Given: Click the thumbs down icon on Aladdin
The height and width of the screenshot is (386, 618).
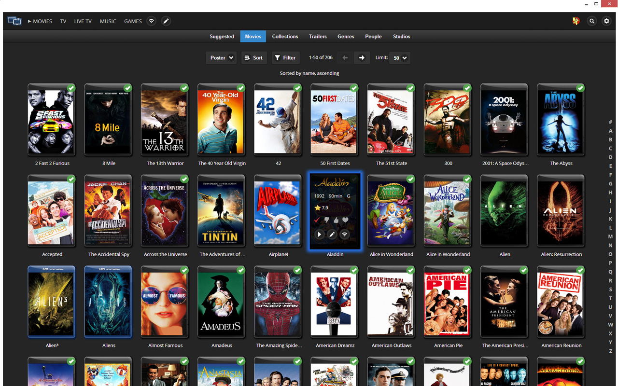Looking at the screenshot, I should click(x=326, y=220).
